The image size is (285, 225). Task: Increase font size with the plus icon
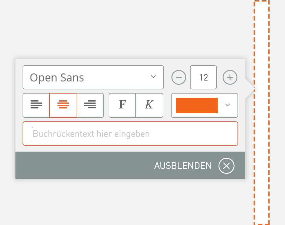(x=230, y=77)
